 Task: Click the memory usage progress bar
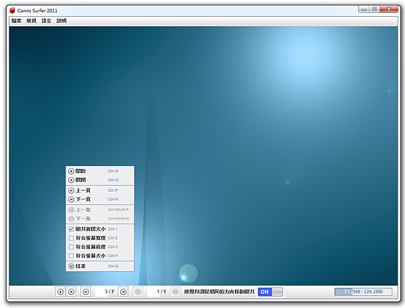click(x=363, y=292)
